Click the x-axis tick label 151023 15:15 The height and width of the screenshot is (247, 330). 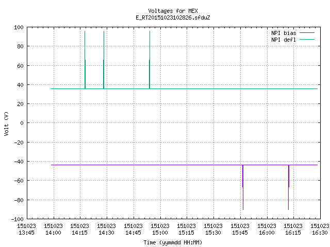coord(187,229)
